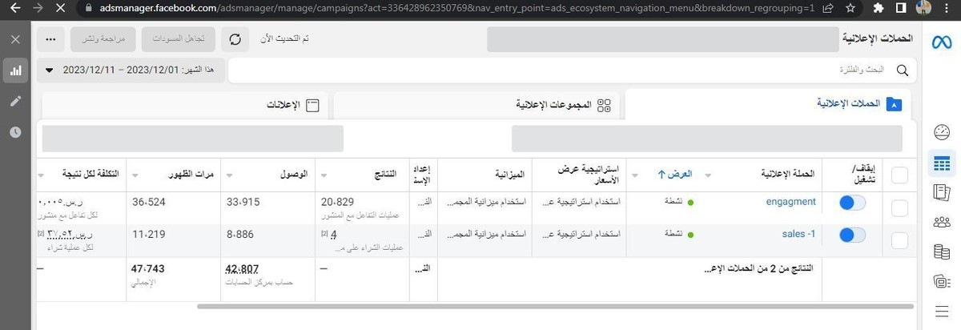Click the 33٫915 reach value
961x330 pixels.
(243, 202)
